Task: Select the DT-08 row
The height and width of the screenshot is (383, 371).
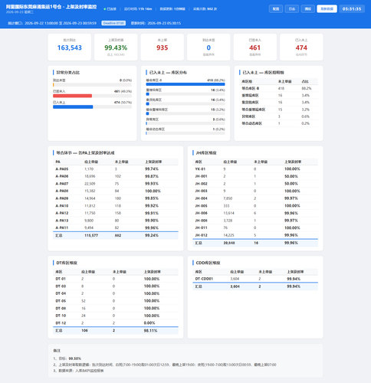Action: point(116,308)
